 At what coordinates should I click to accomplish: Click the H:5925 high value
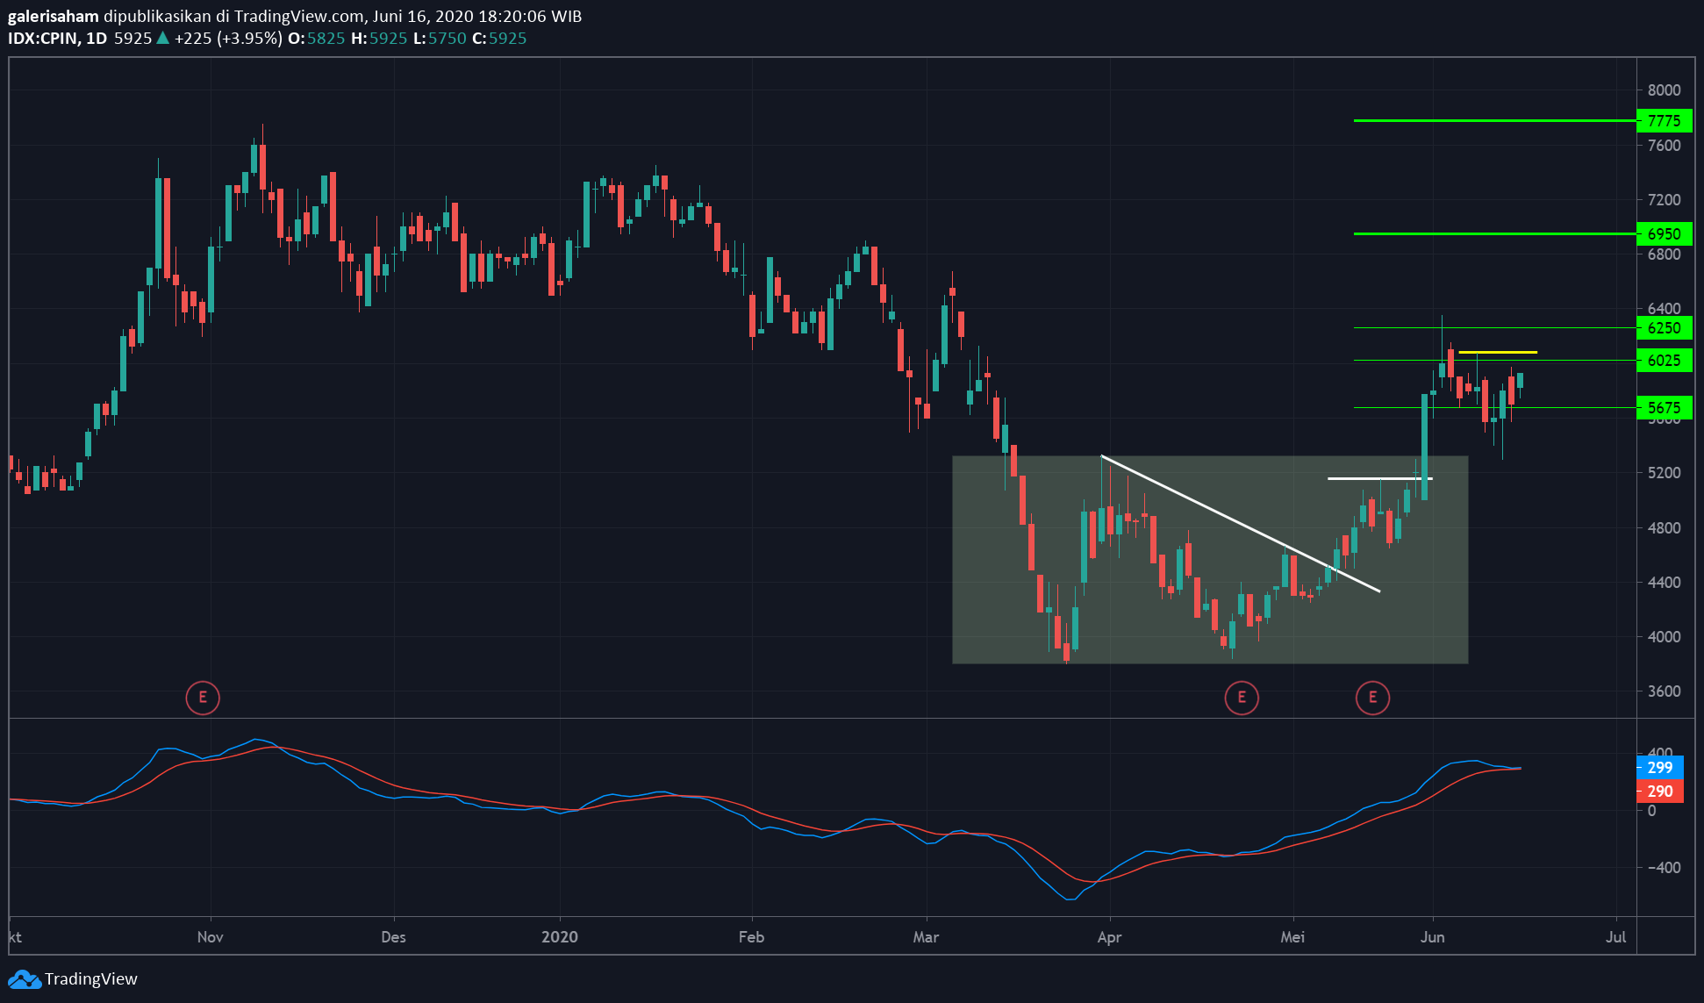coord(379,39)
